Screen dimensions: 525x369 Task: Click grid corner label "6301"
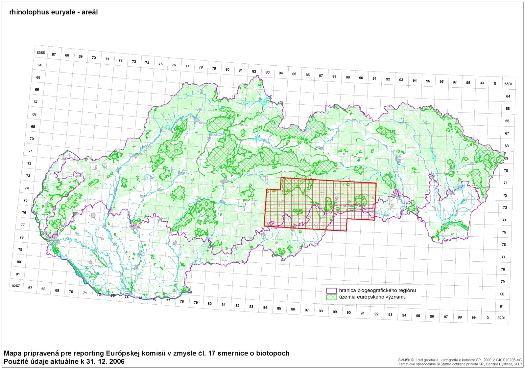point(508,84)
